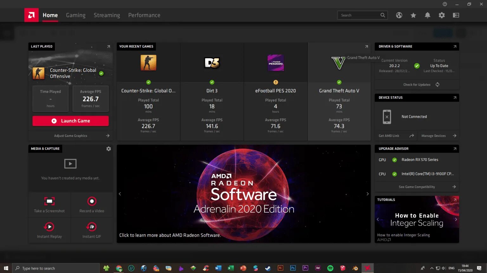Click the Grand Theft Auto V icon
487x273 pixels.
point(339,63)
